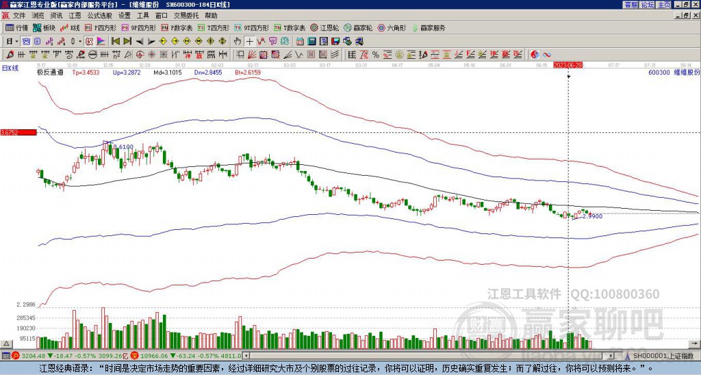701x375 pixels.
Task: Click the 主页 homepage button
Action: pyautogui.click(x=664, y=5)
